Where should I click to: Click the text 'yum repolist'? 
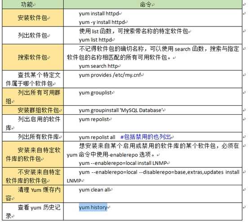(x=94, y=119)
